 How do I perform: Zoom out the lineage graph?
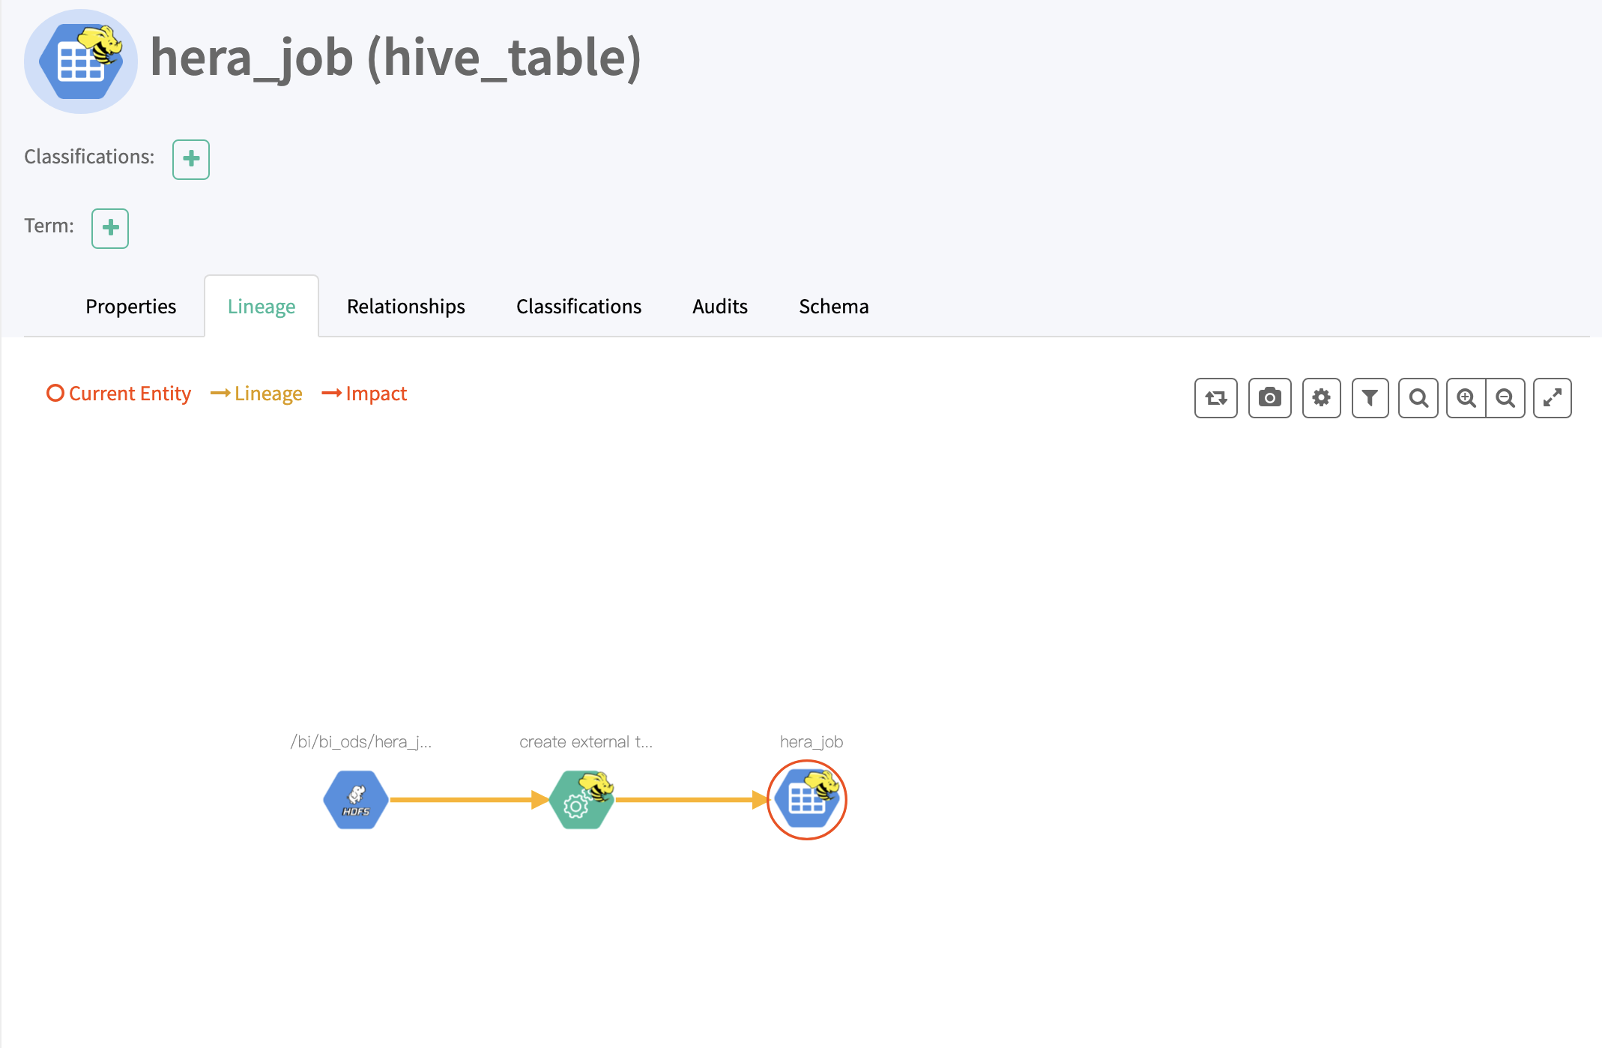point(1505,398)
